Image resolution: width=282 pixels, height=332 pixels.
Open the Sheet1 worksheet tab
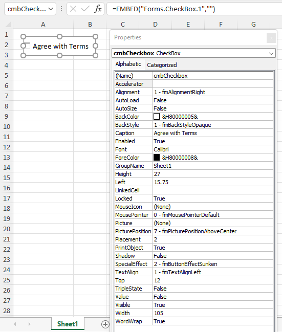pyautogui.click(x=68, y=324)
